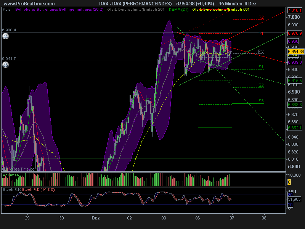
Task: Click the 6.980,4 horizontal line label
Action: pyautogui.click(x=9, y=30)
